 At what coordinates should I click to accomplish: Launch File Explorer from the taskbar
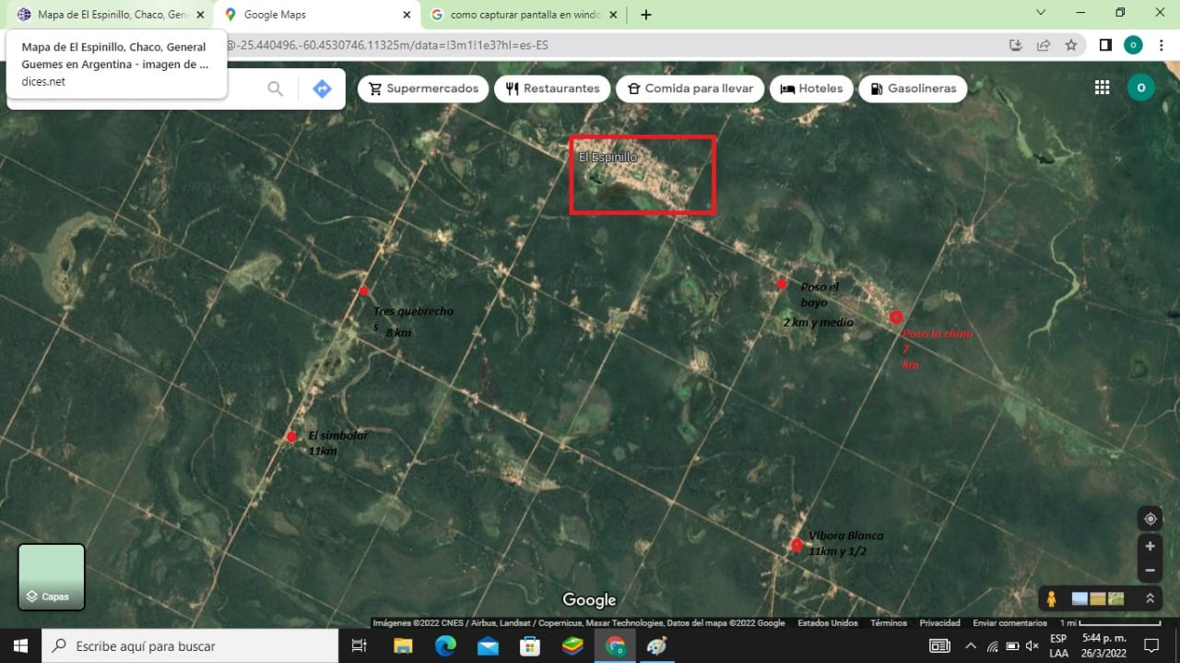coord(403,646)
